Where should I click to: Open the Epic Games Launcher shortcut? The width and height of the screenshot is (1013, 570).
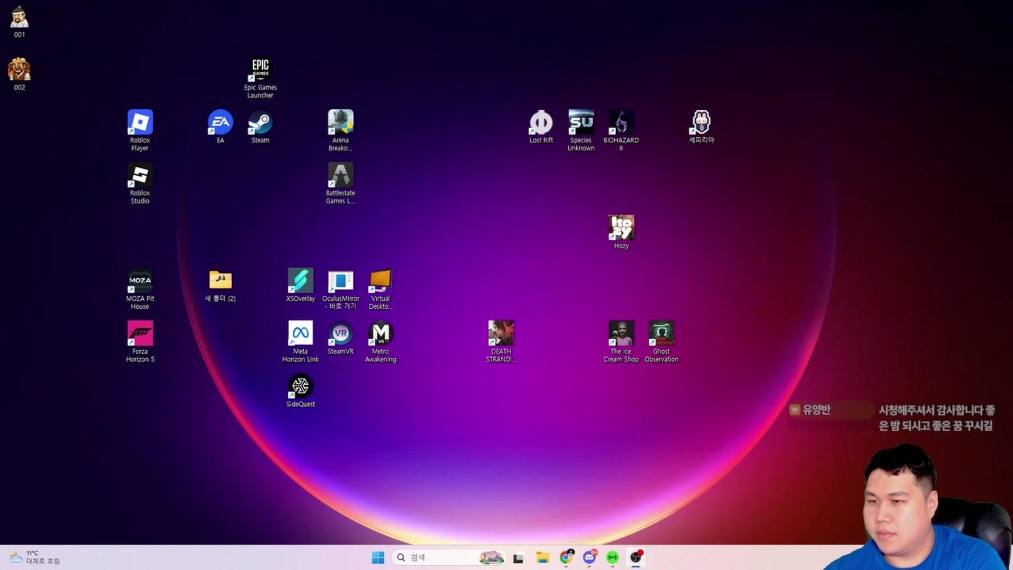260,70
